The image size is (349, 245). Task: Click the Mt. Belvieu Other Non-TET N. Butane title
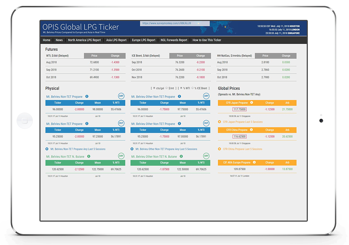(154, 156)
